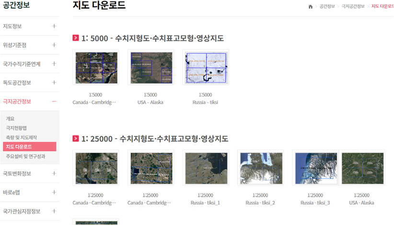The height and width of the screenshot is (225, 394).
Task: Collapse the 극지공간정보 section
Action: pos(54,101)
